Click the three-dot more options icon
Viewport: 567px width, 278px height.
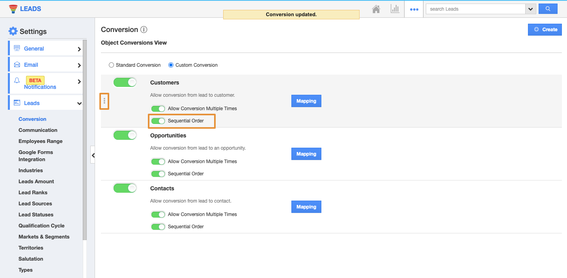(x=414, y=9)
